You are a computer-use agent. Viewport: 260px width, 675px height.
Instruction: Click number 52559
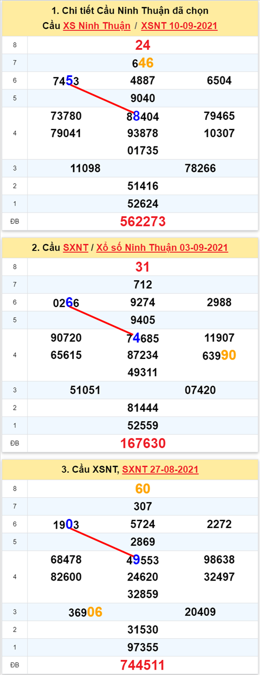(x=143, y=425)
